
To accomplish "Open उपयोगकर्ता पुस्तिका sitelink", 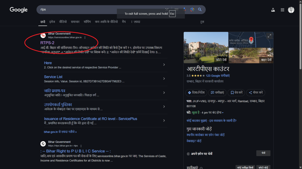I will 58,105.
